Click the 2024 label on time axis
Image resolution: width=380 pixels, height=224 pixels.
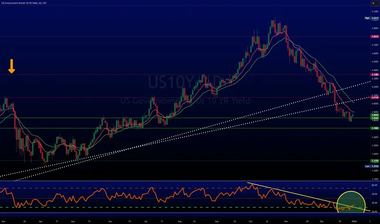(x=354, y=221)
